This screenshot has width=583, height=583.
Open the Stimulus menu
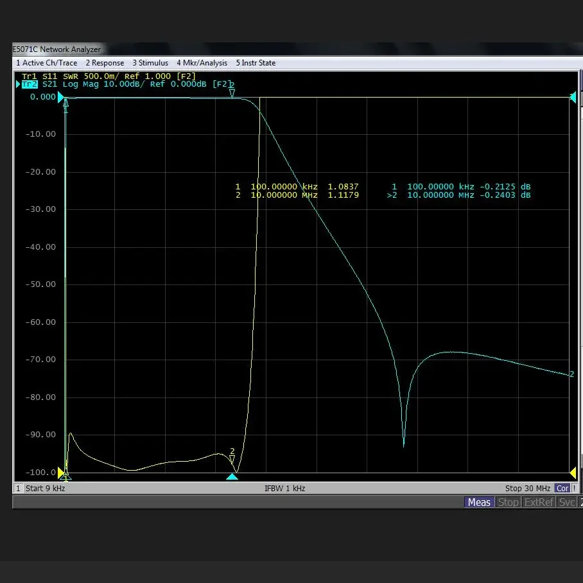[x=150, y=63]
